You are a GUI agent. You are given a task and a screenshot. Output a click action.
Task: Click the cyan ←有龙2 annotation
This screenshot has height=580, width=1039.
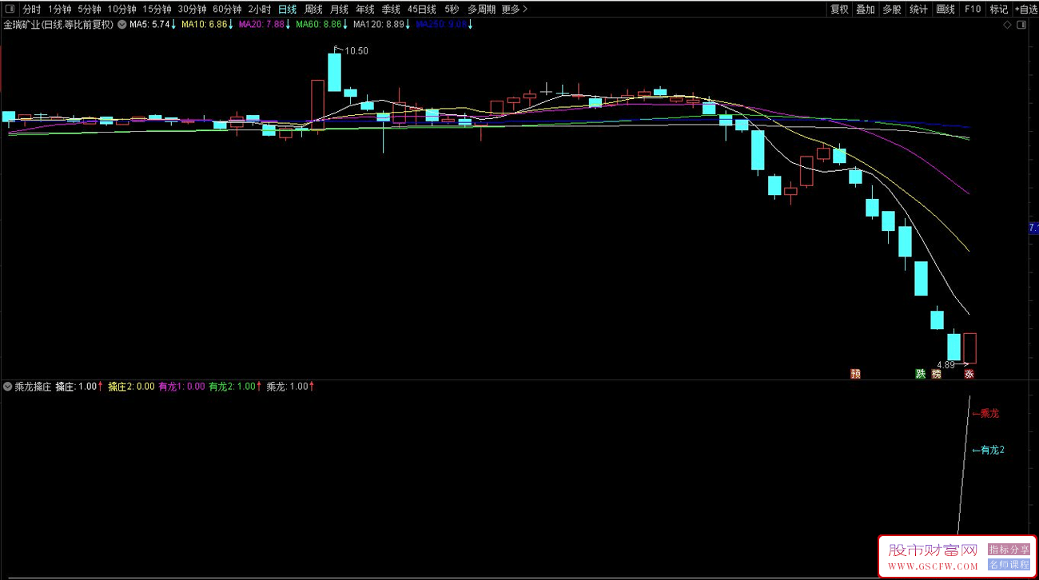(x=988, y=450)
